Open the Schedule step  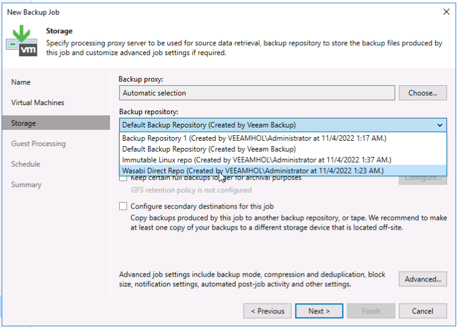click(x=26, y=164)
